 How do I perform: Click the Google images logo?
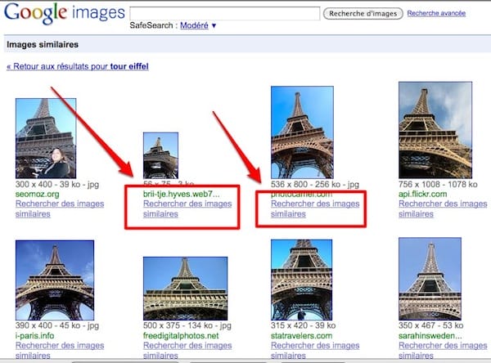click(x=64, y=13)
